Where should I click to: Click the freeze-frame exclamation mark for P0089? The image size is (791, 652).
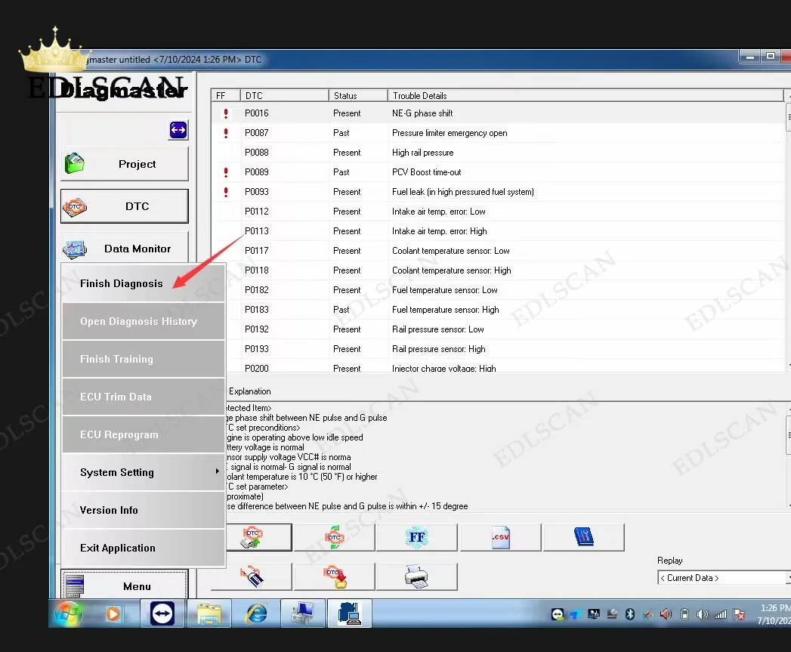pos(225,172)
